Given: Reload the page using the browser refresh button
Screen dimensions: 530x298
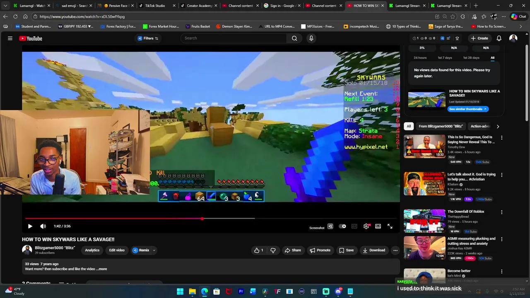Looking at the screenshot, I should click(x=15, y=17).
